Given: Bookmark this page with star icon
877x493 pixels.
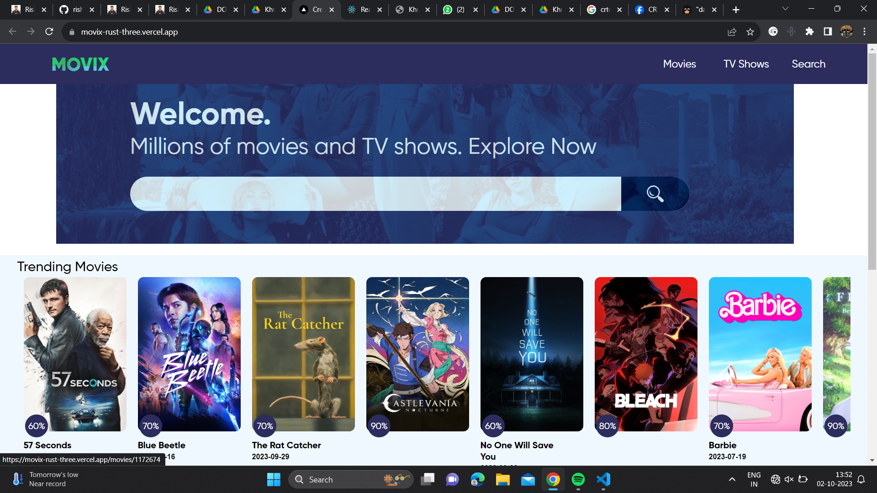Looking at the screenshot, I should (x=750, y=31).
